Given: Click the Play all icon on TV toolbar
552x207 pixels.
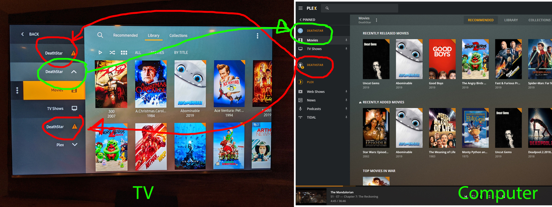Looking at the screenshot, I should (101, 52).
